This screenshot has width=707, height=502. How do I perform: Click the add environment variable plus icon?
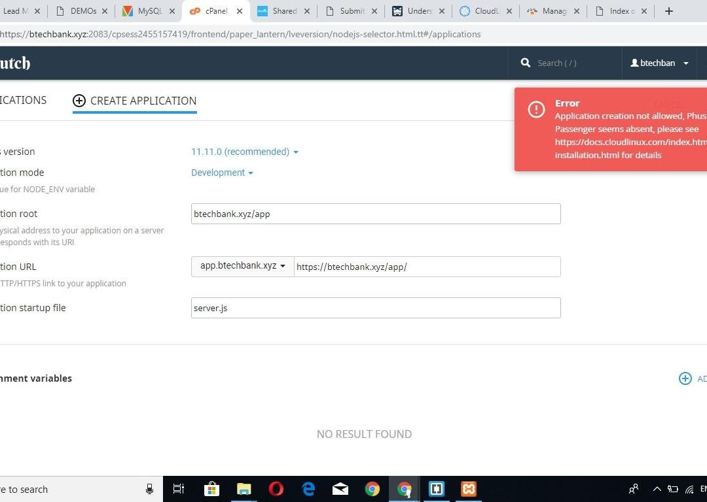(x=685, y=378)
